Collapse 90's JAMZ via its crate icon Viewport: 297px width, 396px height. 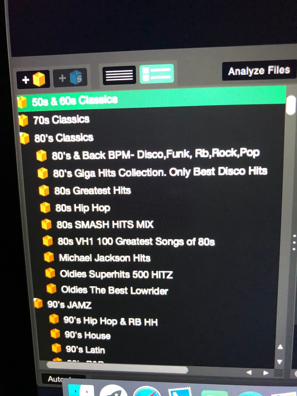click(x=39, y=303)
